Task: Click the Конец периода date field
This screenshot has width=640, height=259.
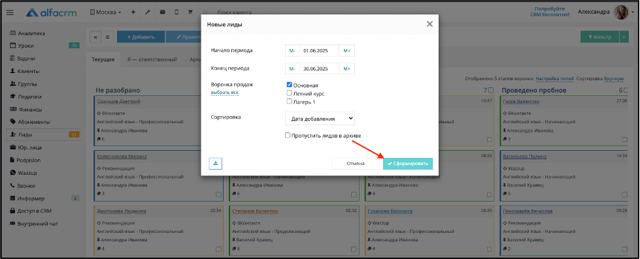Action: [x=319, y=69]
